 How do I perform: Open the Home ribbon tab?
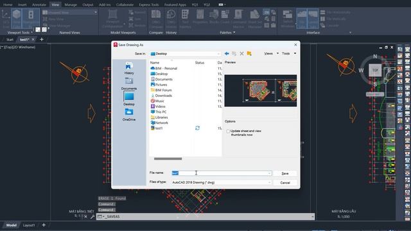pos(8,4)
